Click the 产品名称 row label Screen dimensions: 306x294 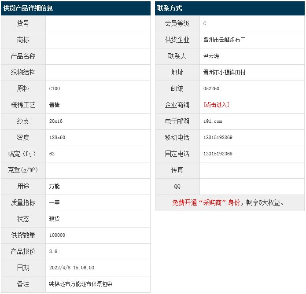23,56
